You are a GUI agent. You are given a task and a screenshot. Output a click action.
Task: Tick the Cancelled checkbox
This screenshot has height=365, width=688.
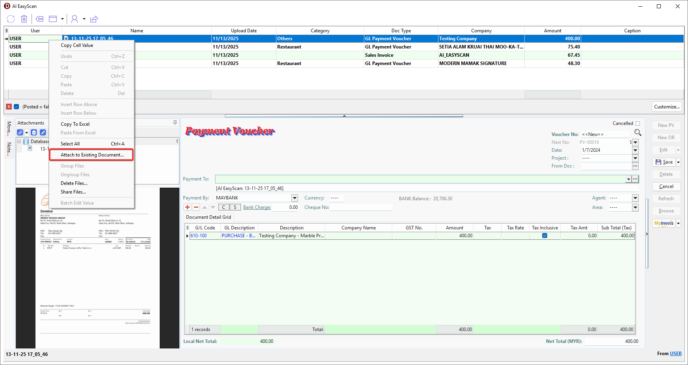tap(638, 123)
